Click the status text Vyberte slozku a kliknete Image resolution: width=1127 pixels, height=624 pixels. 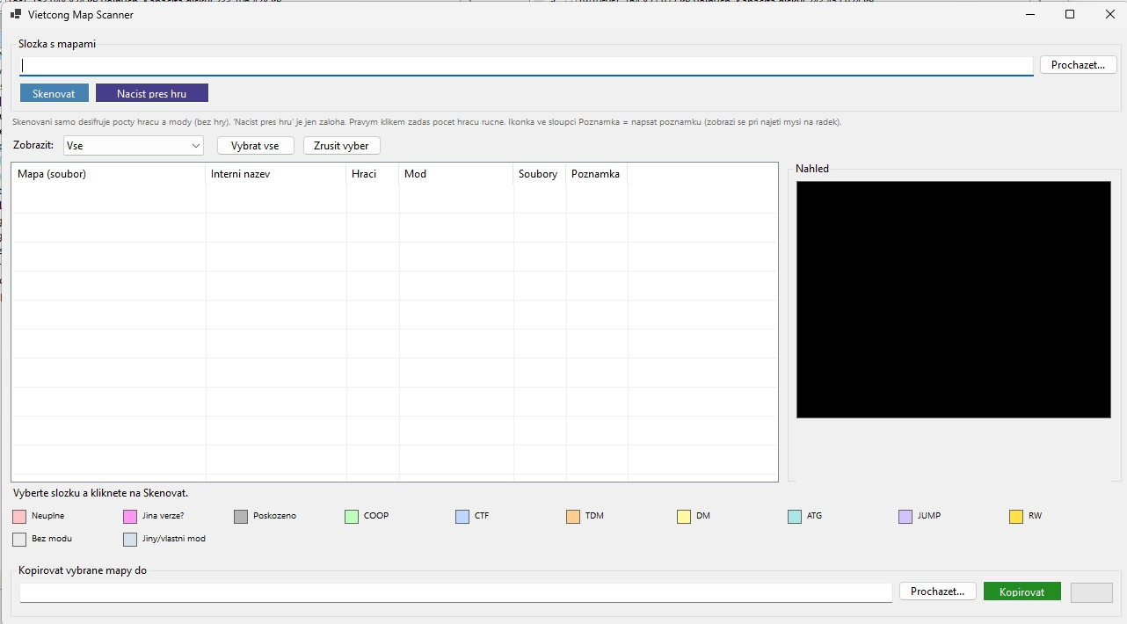pos(100,493)
